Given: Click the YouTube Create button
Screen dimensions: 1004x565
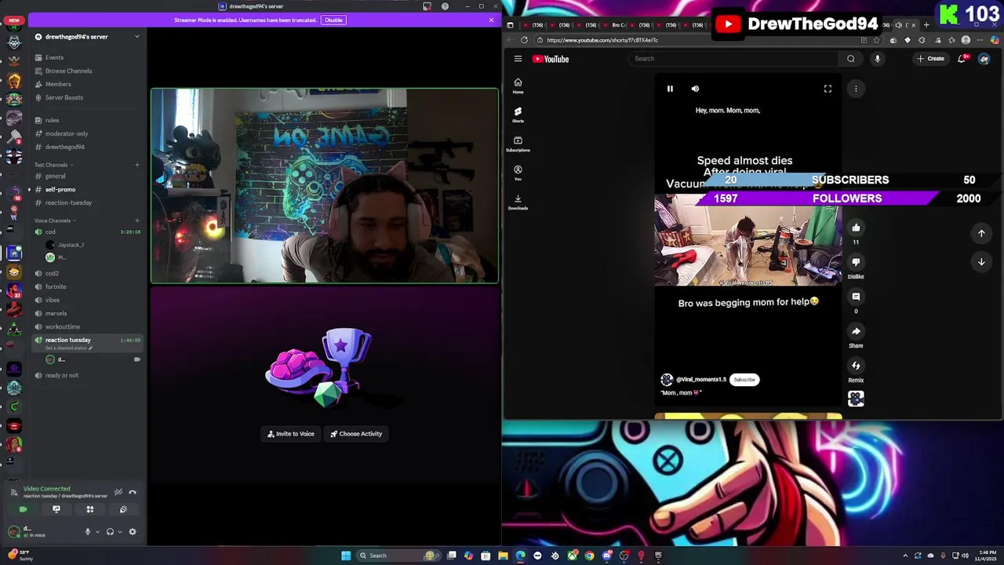Looking at the screenshot, I should [931, 59].
